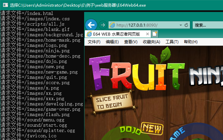The width and height of the screenshot is (223, 140).
Task: Click the browser Back arrow button
Action: pos(91,25)
